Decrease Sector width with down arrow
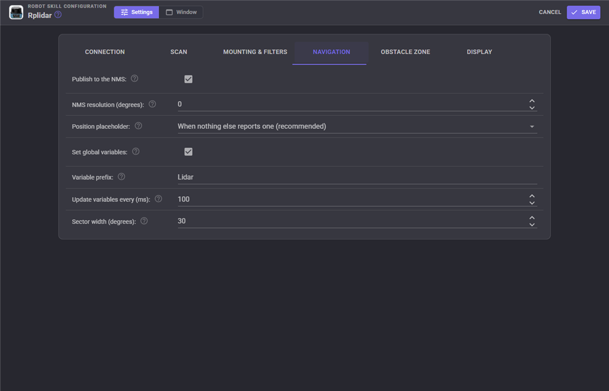 [x=532, y=225]
